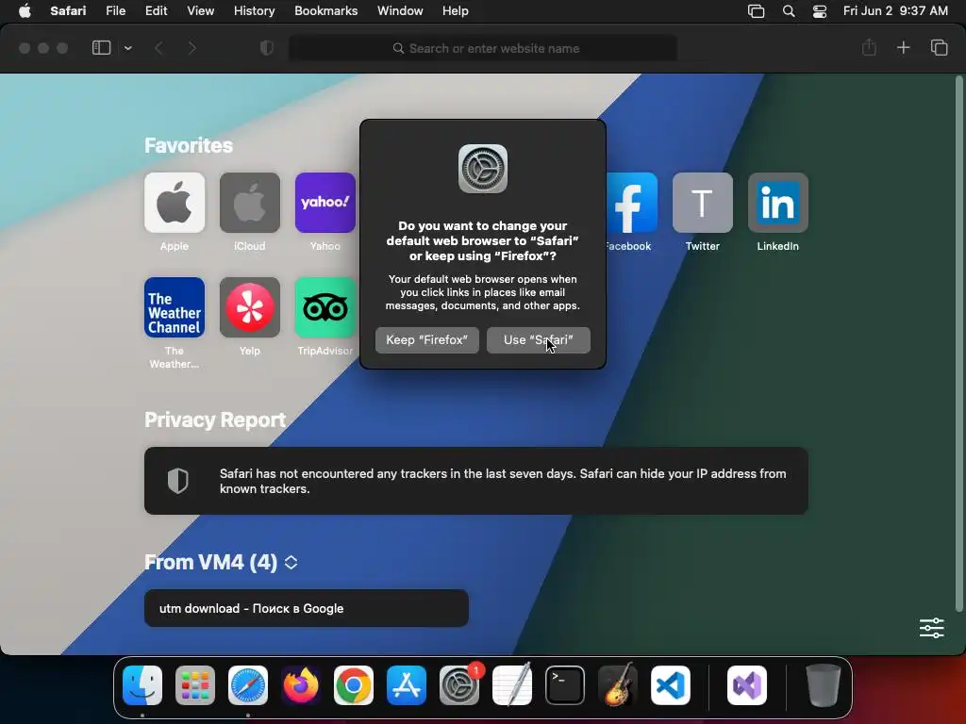Click the Stage Manager menu bar icon

tap(756, 11)
